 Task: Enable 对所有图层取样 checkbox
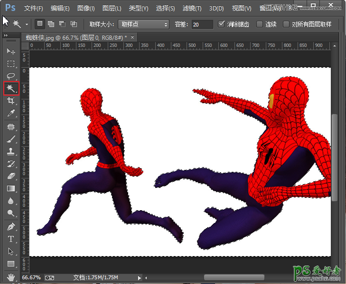(x=286, y=24)
